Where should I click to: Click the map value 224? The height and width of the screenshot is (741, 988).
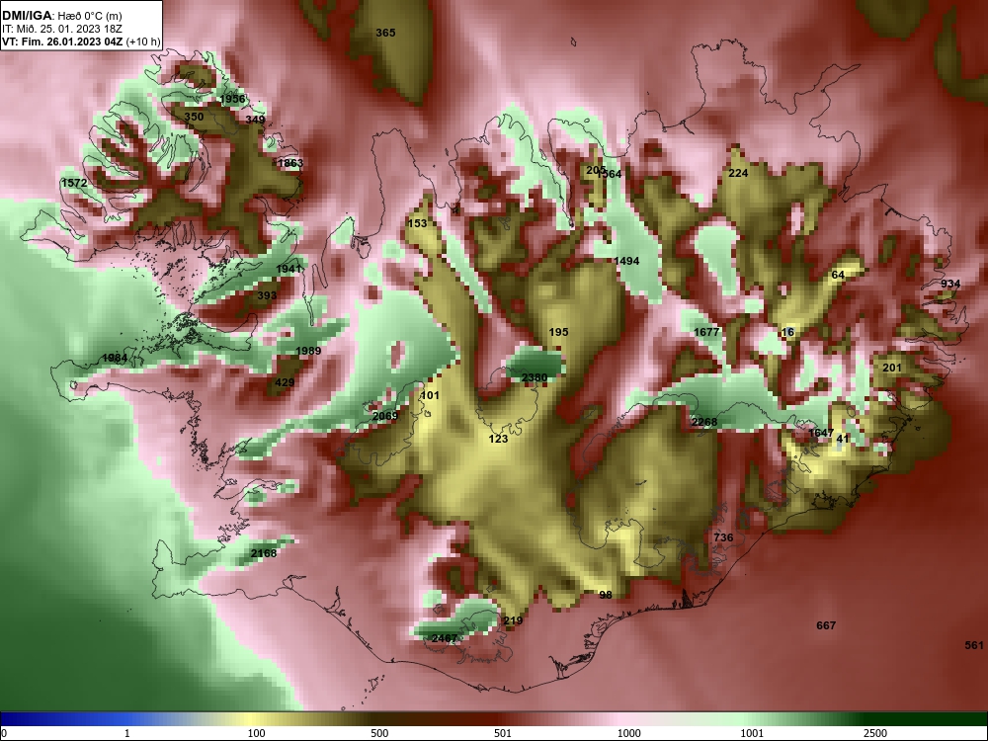(738, 173)
